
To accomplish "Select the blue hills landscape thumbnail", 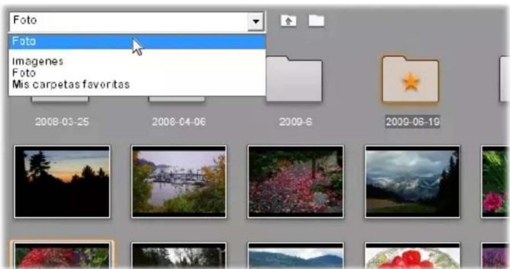I will (x=295, y=256).
